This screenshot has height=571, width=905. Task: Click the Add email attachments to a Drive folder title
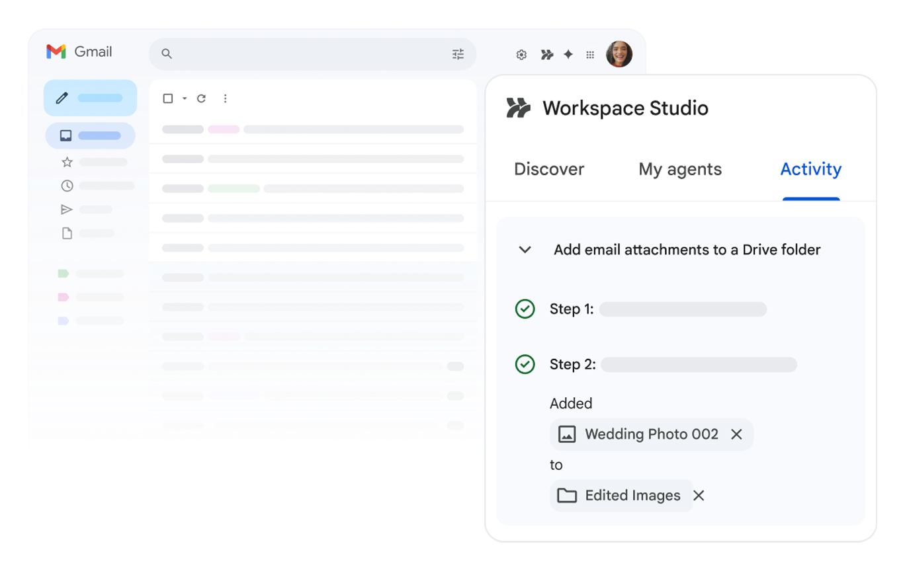687,250
